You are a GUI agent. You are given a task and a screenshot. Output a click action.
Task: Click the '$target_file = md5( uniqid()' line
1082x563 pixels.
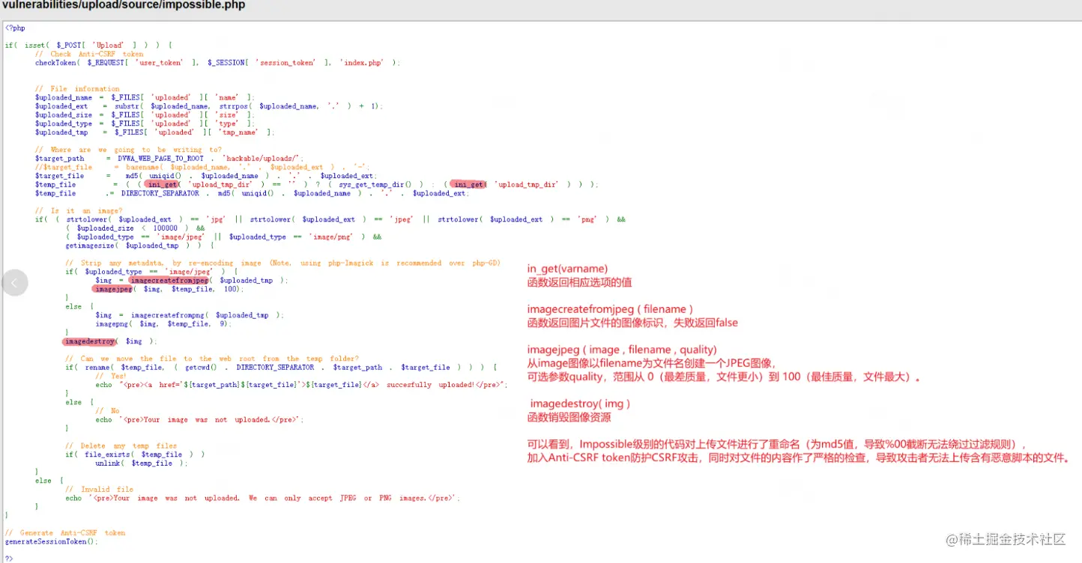pos(205,176)
